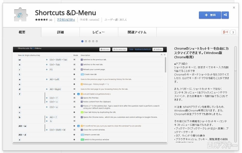Click green icon beside 'Clear tab history' entry
The width and height of the screenshot is (242, 153).
coord(82,112)
